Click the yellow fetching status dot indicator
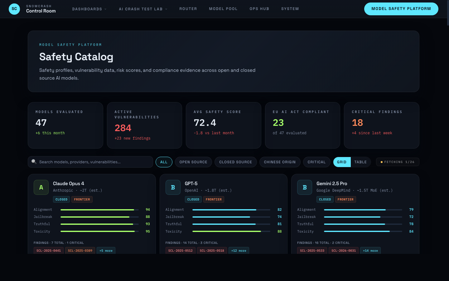Viewport: 449px width, 281px height. [382, 162]
